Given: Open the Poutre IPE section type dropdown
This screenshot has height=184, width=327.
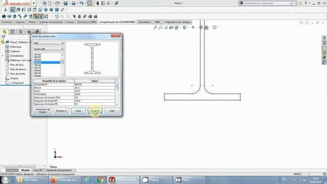Looking at the screenshot, I should point(49,49).
